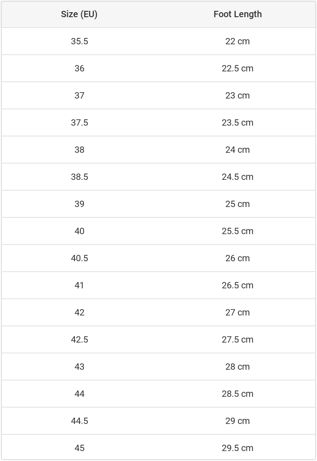Choose the size 43 cell
Viewport: 317px width, 461px height.
[79, 367]
